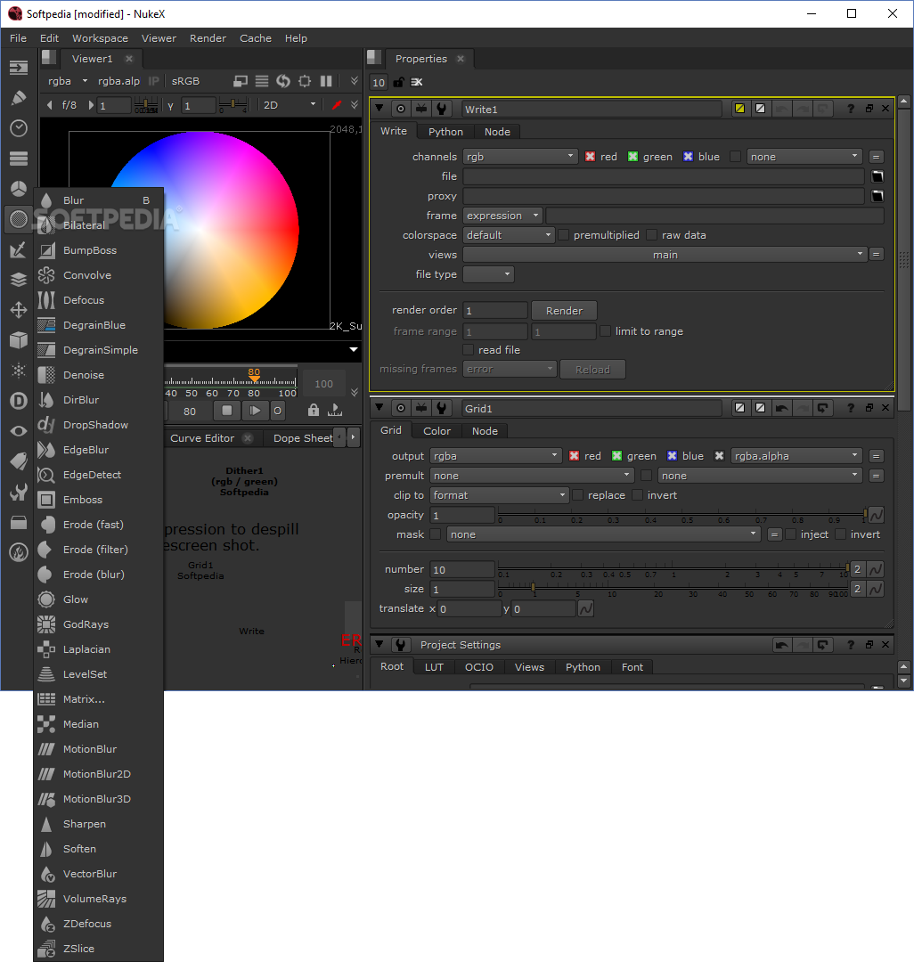Enable the raw data checkbox
Screen dimensions: 914x962
[x=652, y=235]
